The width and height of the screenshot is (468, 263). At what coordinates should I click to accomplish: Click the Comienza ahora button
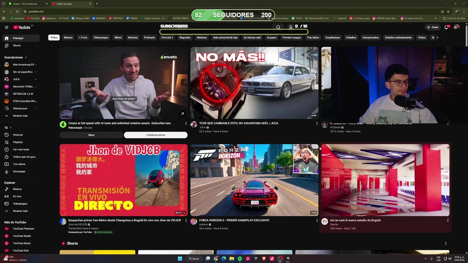tap(156, 135)
